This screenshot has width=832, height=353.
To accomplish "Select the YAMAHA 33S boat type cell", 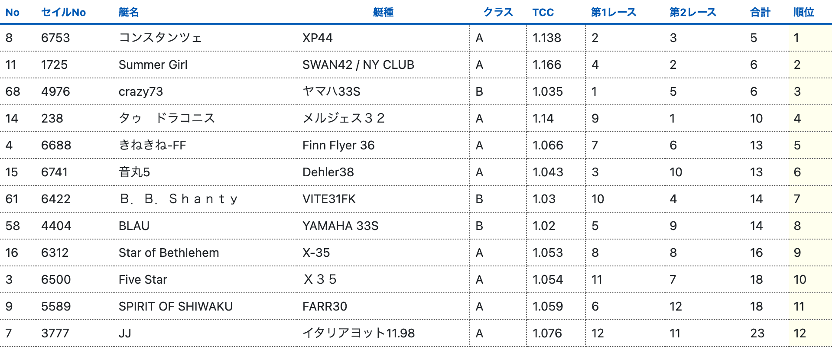I will click(340, 226).
